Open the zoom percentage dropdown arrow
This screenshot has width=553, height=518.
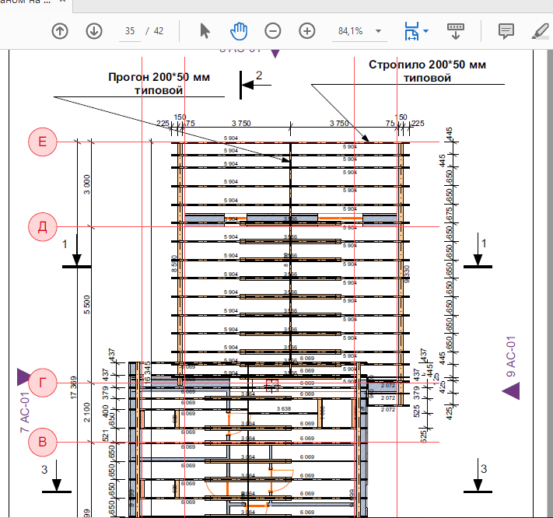(x=379, y=31)
